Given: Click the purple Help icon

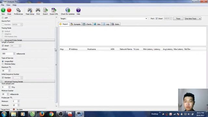Looking at the screenshot, I should 78,10.
